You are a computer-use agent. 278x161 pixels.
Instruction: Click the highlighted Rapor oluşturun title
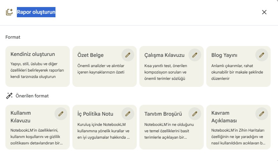[36, 12]
